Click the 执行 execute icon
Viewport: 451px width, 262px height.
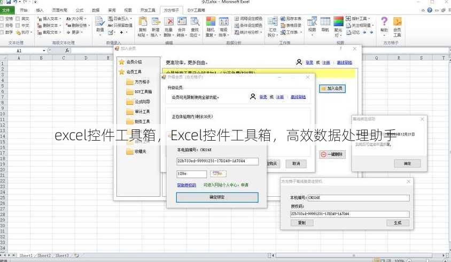pos(18,32)
